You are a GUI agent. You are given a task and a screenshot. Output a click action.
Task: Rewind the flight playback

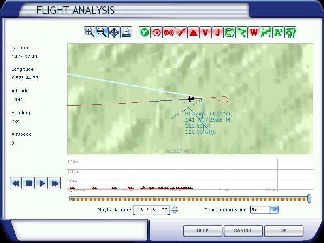pyautogui.click(x=16, y=183)
